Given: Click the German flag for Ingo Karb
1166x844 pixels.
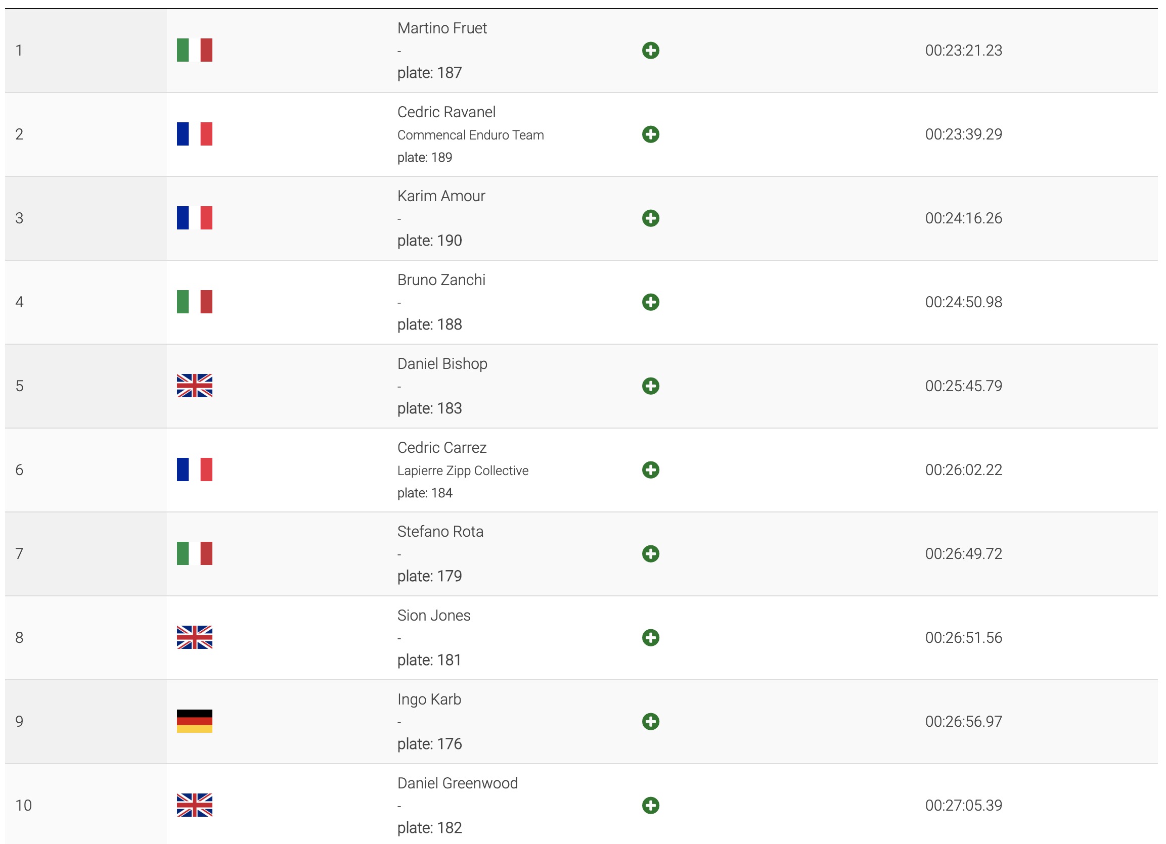Looking at the screenshot, I should click(x=194, y=721).
